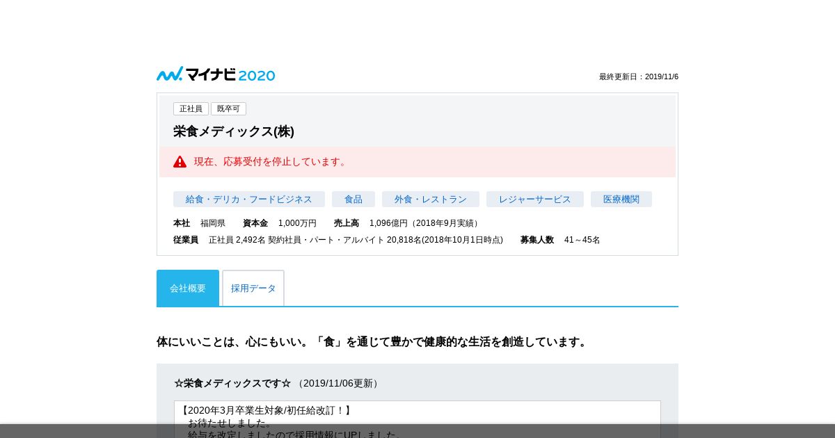
Task: Click the 売上高 1,096億円 value
Action: point(425,223)
